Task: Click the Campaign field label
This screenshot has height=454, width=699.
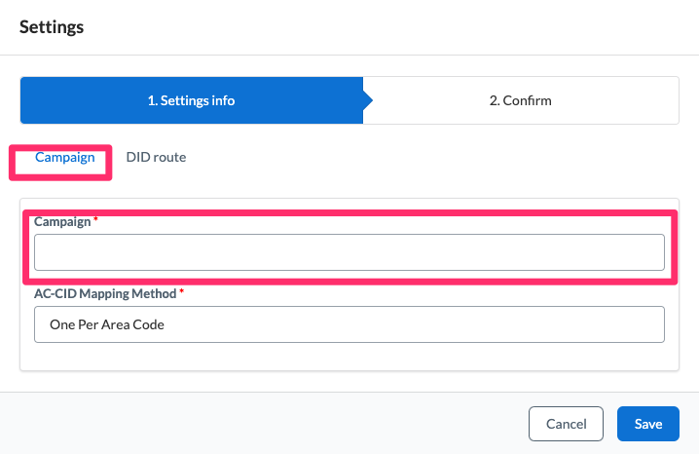Action: coord(62,222)
